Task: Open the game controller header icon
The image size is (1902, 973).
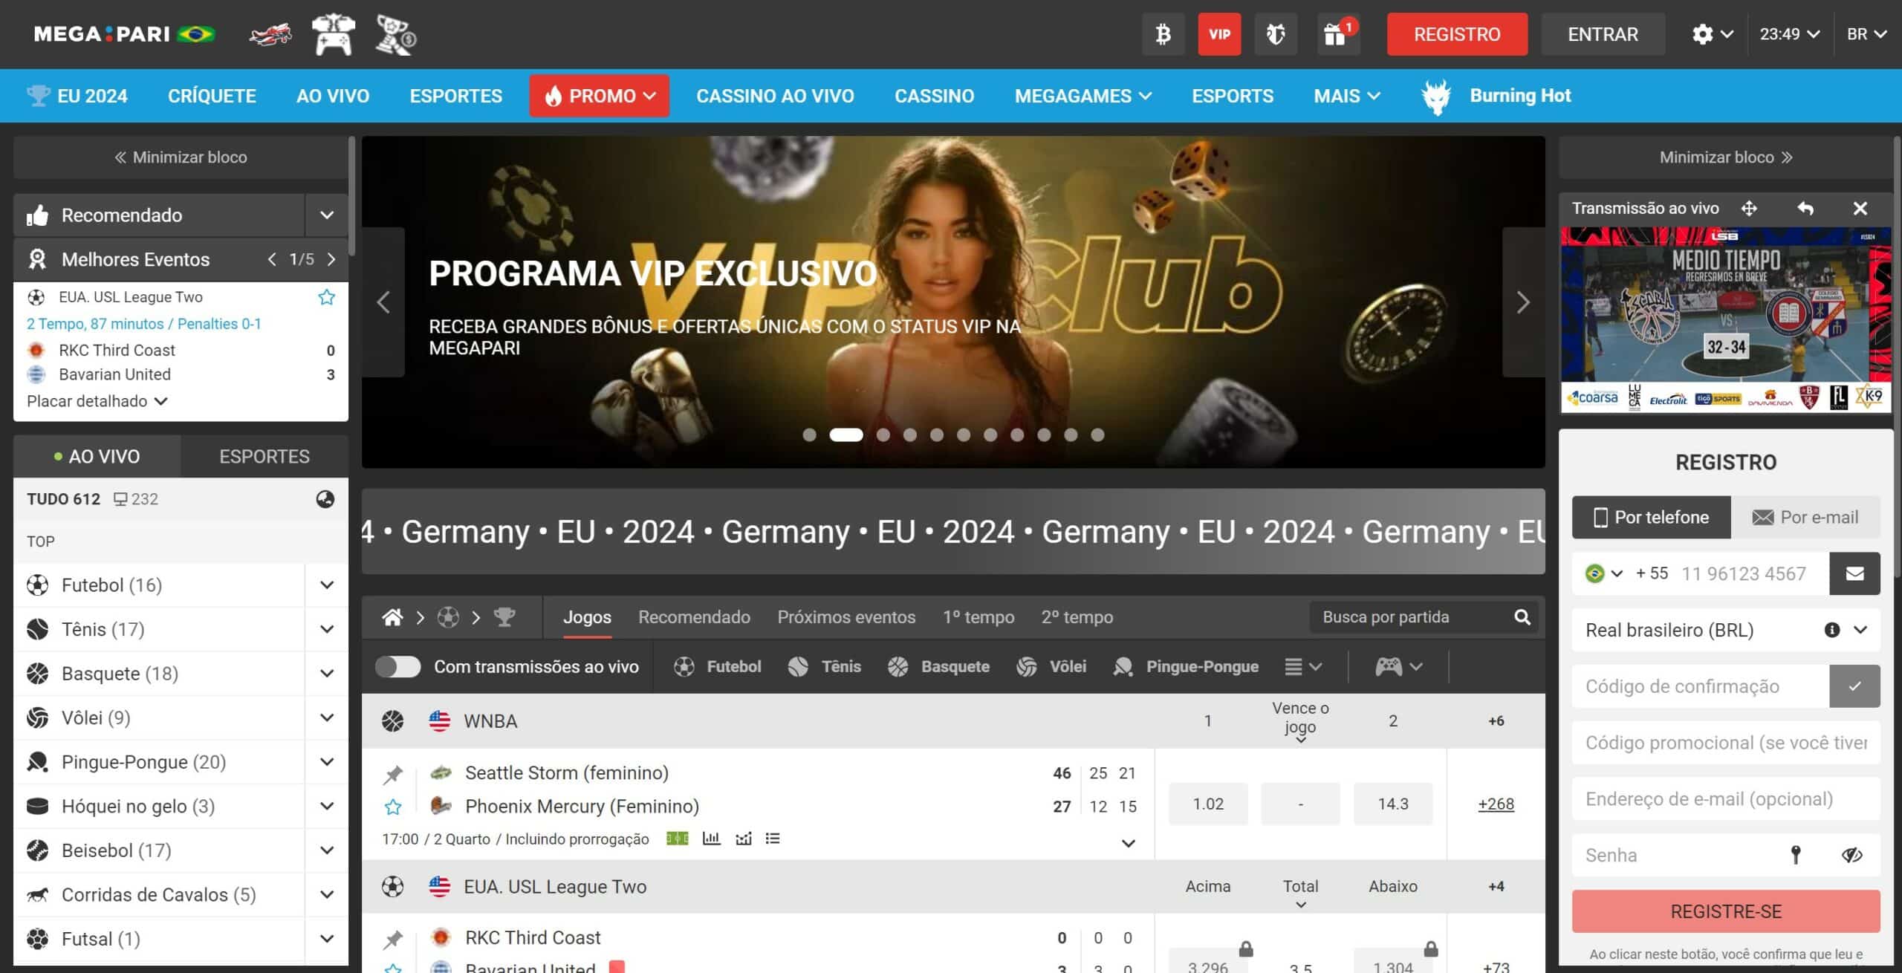Action: click(333, 34)
